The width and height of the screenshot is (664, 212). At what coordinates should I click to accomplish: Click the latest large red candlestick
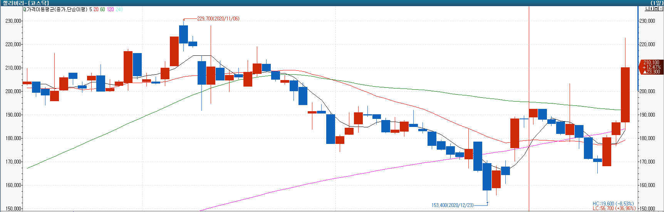[625, 95]
